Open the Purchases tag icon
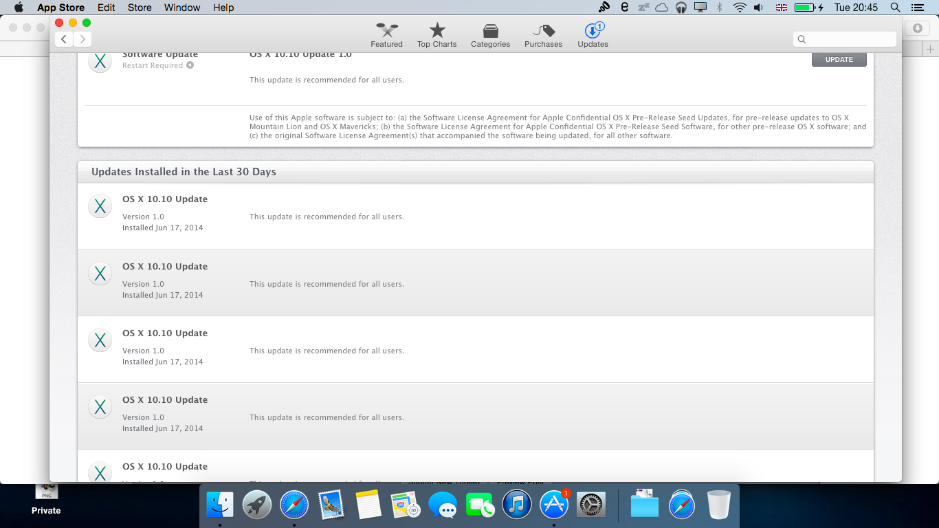939x528 pixels. (x=543, y=30)
